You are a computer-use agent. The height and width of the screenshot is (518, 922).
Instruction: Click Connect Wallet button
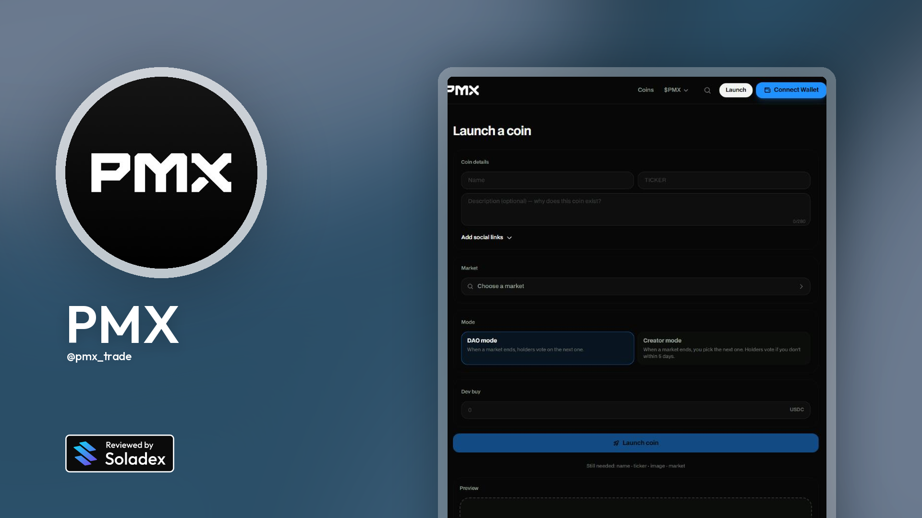coord(791,90)
